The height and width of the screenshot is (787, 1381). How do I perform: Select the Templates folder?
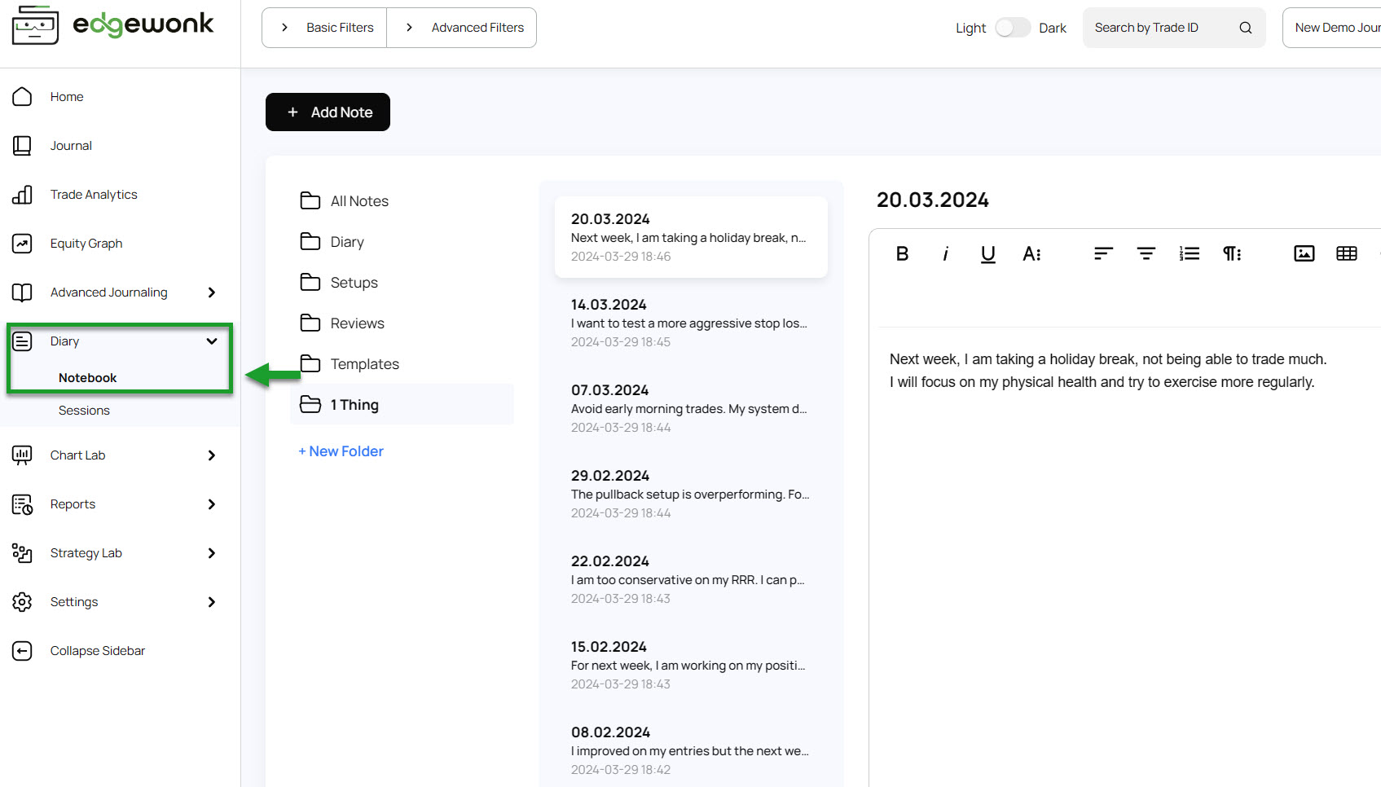(x=364, y=364)
